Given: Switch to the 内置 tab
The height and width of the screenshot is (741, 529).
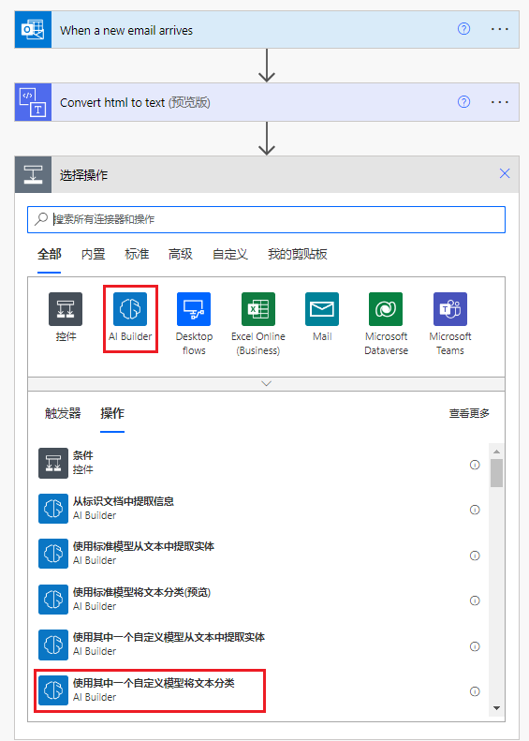Looking at the screenshot, I should (x=93, y=254).
